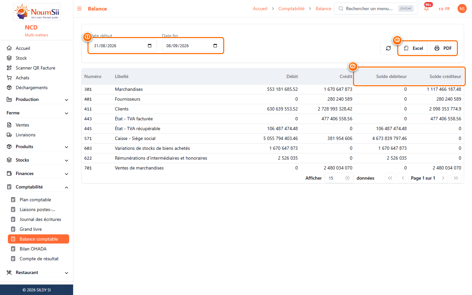Viewport: 472px width, 295px height.
Task: Select the État - TVA facturée row
Action: [x=273, y=119]
